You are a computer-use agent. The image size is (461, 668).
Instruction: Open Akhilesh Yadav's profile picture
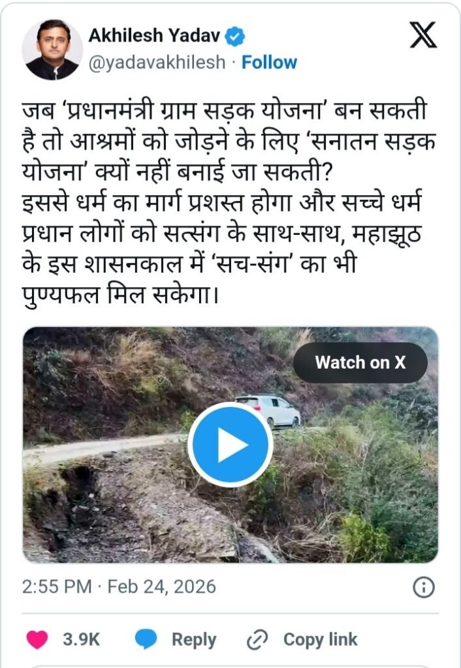[x=52, y=49]
